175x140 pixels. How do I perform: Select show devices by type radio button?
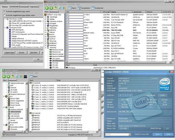tap(4, 11)
